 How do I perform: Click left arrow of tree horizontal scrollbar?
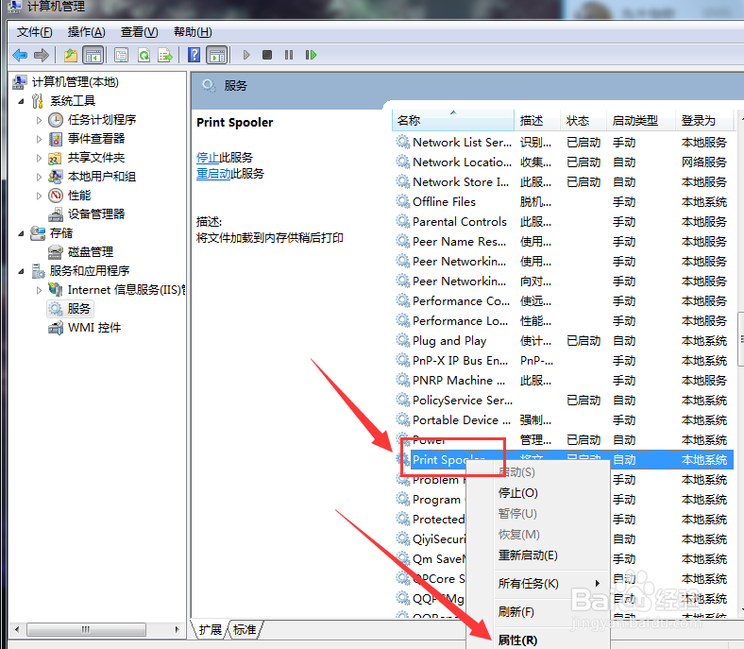(17, 629)
